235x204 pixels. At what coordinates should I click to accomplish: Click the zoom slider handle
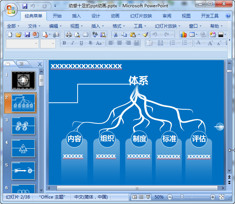pyautogui.click(x=182, y=197)
